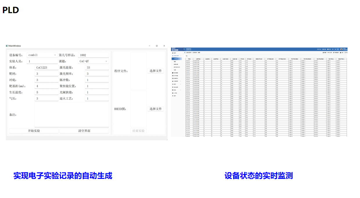Click the 备注 notes text area
The width and height of the screenshot is (360, 198).
click(71, 115)
